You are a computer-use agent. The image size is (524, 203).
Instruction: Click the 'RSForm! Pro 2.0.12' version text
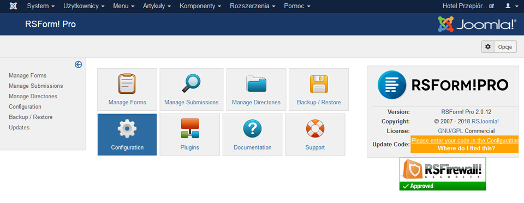click(x=466, y=112)
